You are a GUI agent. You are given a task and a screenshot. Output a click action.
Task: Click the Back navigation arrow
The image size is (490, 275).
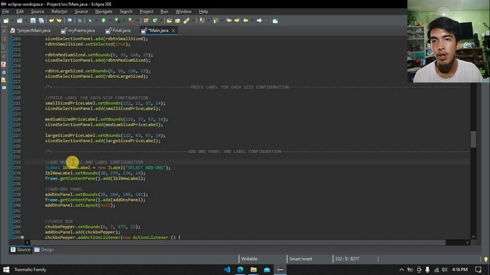click(246, 21)
